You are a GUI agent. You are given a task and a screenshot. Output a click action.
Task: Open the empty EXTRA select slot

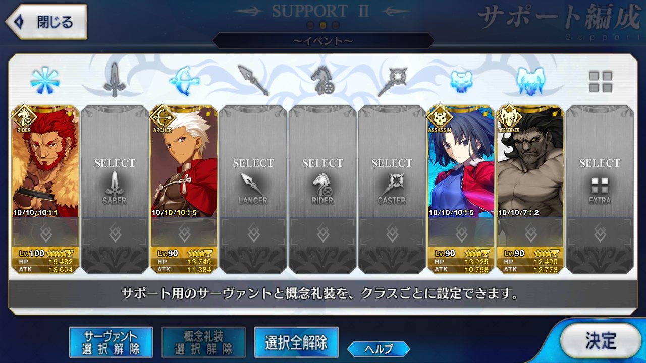pyautogui.click(x=600, y=189)
